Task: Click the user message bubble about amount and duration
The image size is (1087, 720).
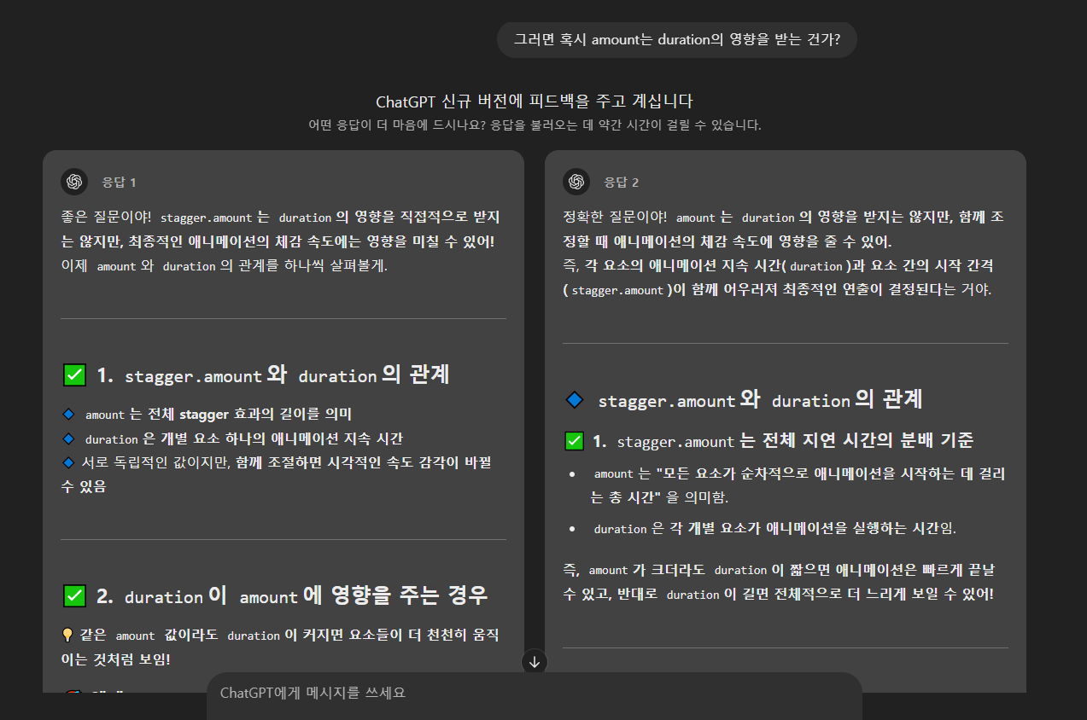Action: click(x=676, y=39)
